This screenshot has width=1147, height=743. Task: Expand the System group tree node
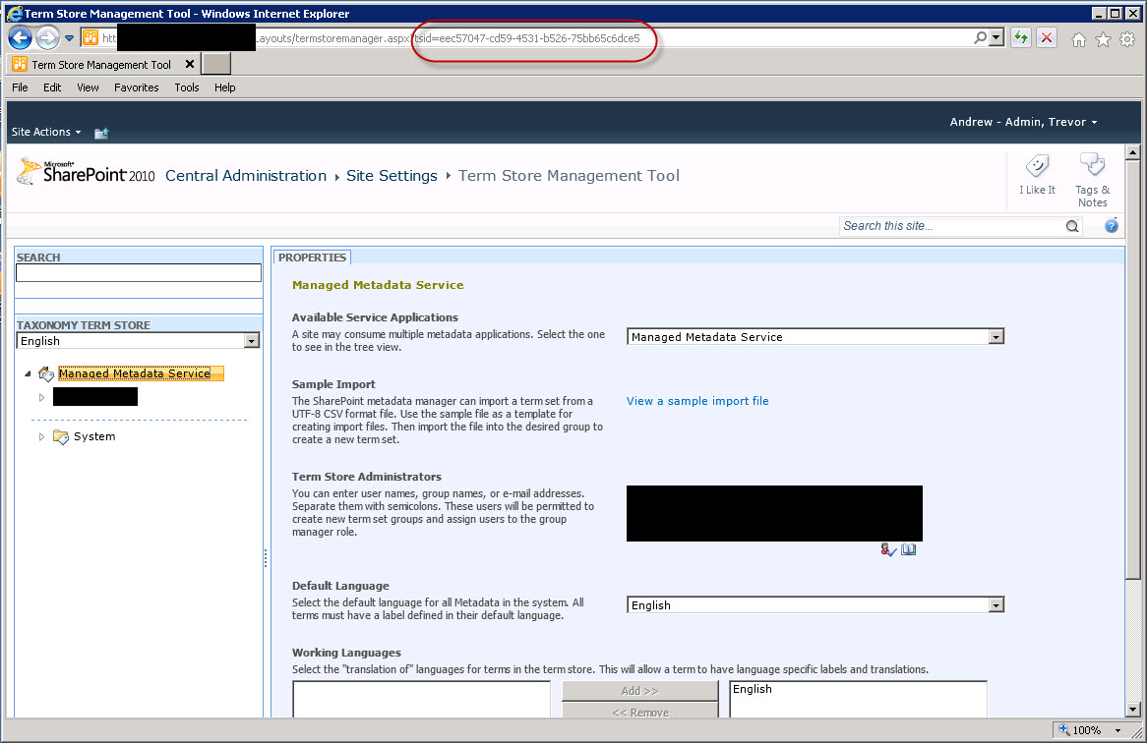click(x=41, y=436)
